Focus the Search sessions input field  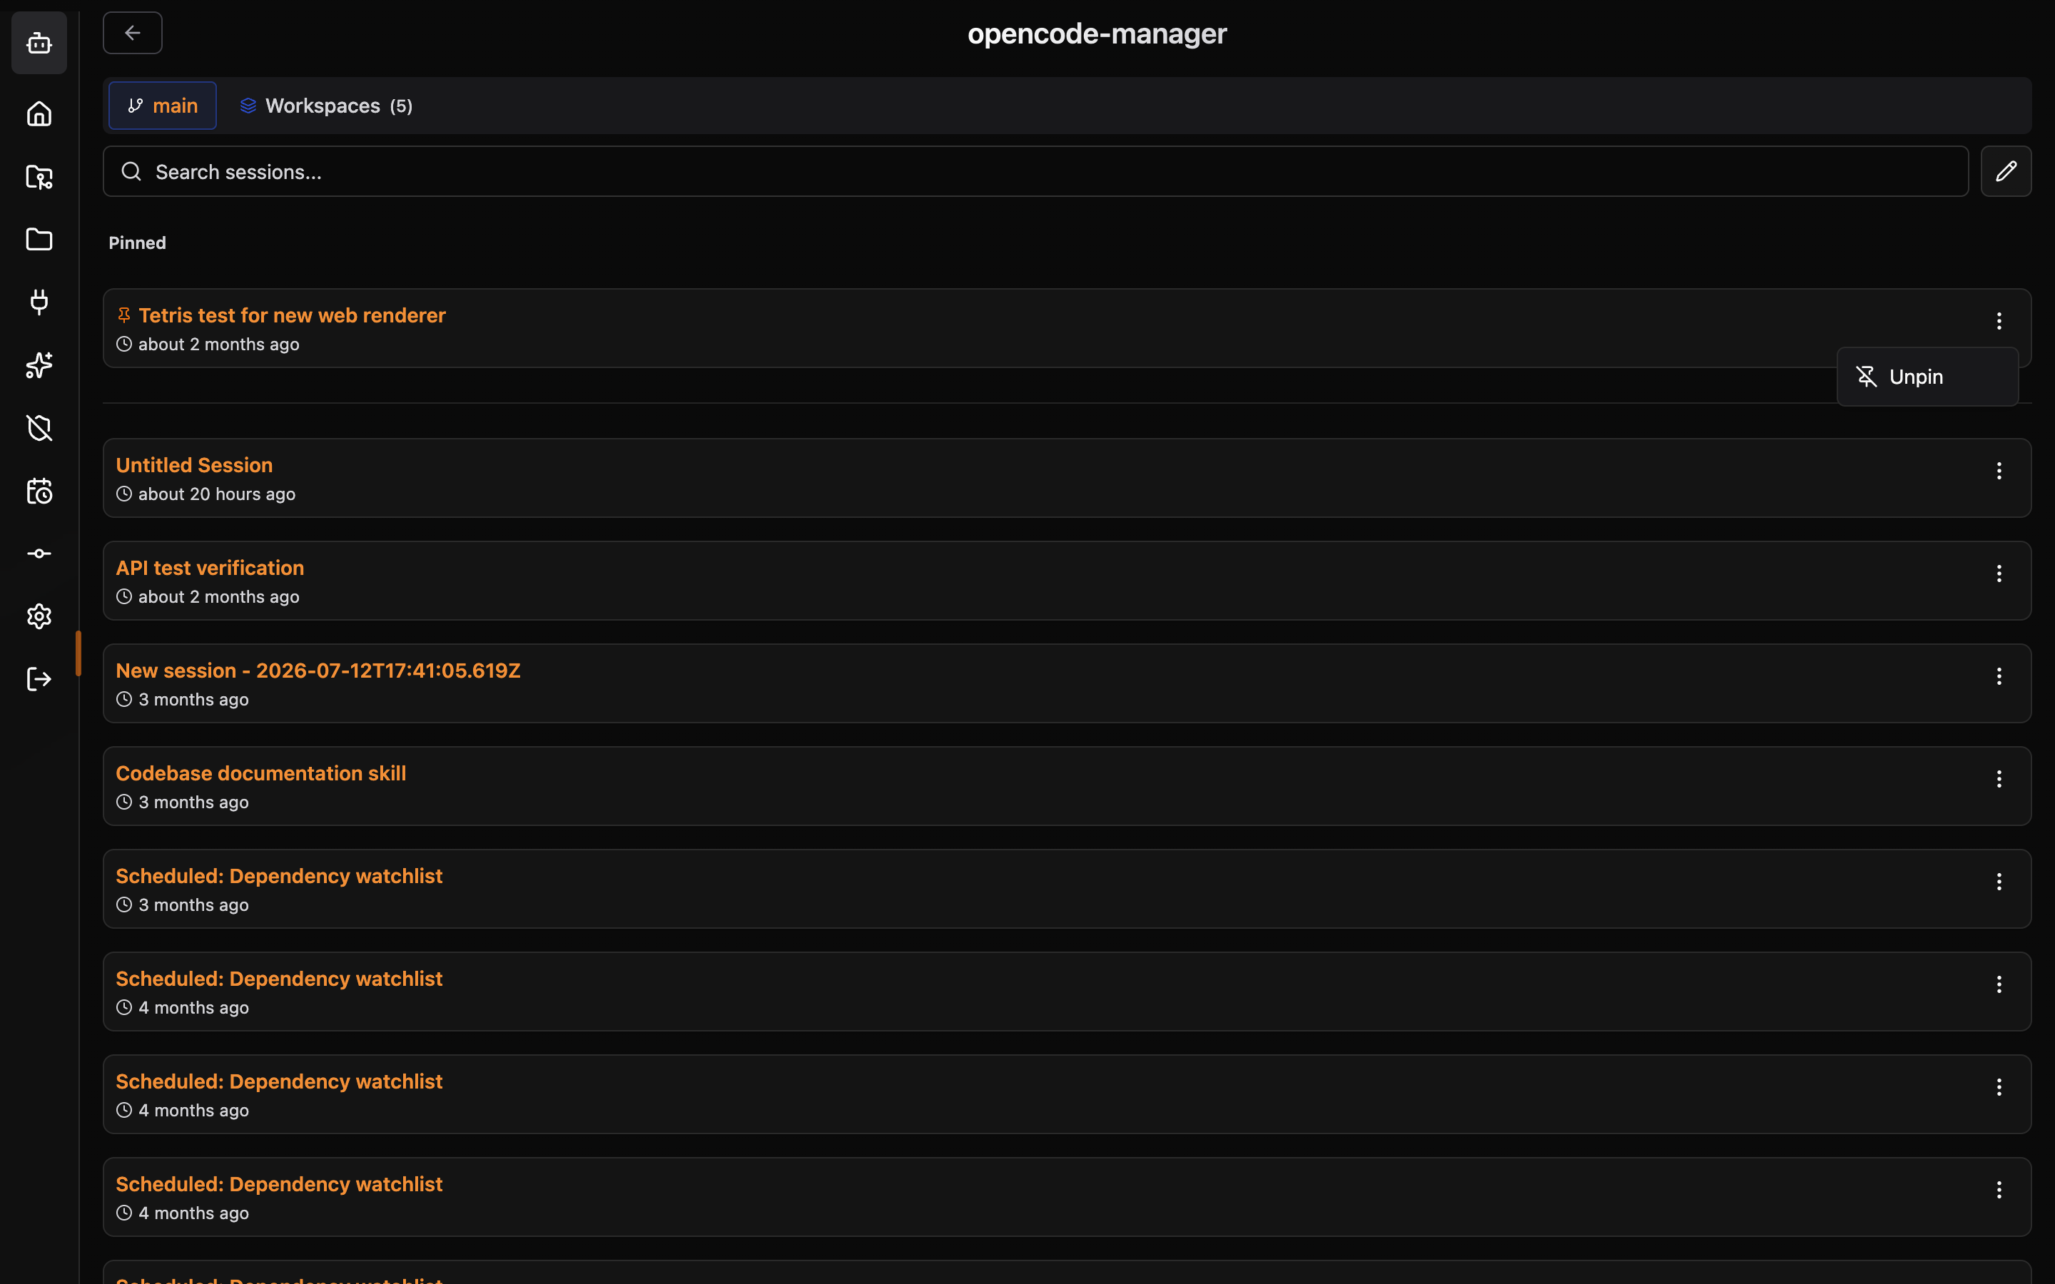1035,171
